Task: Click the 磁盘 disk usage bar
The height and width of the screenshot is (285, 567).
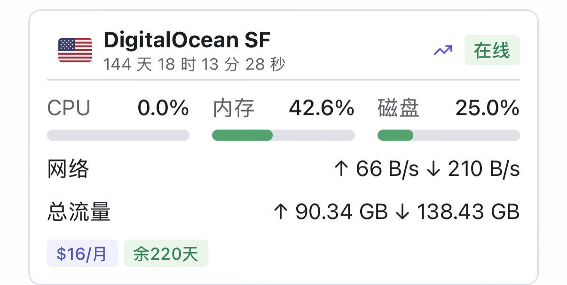Action: coord(449,135)
